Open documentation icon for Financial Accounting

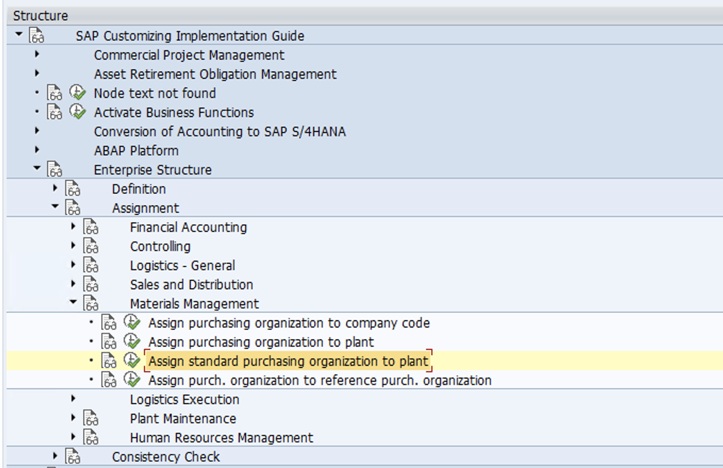[91, 227]
